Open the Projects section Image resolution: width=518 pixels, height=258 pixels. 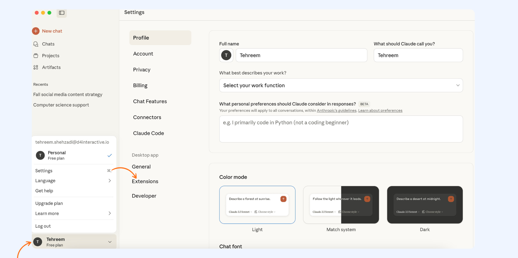pyautogui.click(x=51, y=56)
